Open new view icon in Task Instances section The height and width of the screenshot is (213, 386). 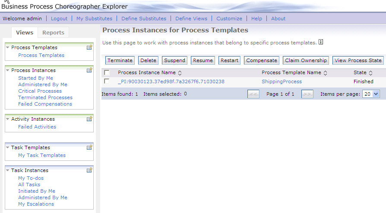[89, 170]
